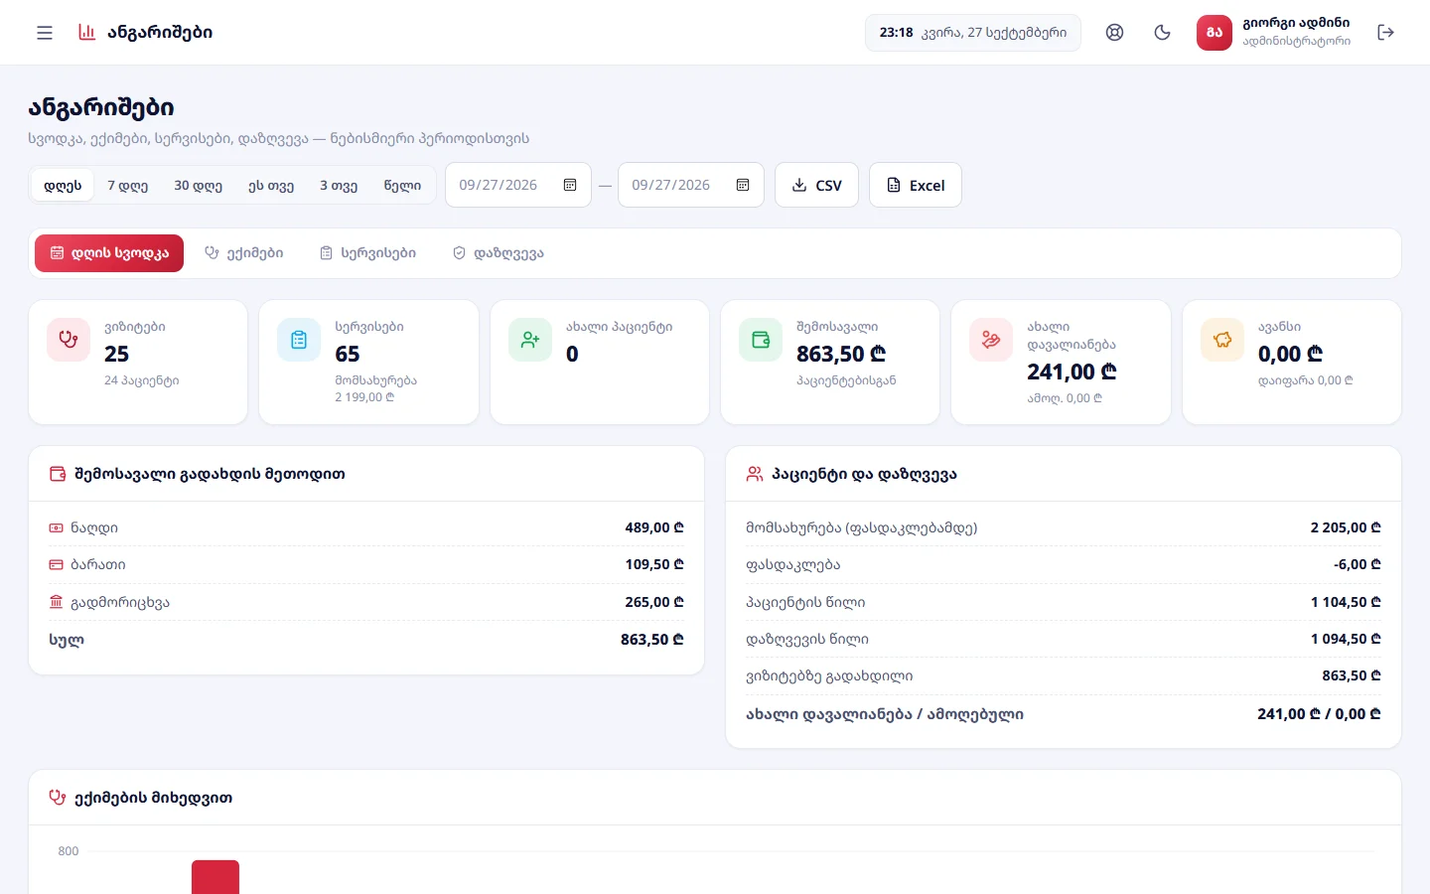Click the ავანსი piggy bank icon
Screen dimensions: 1430x894
1222,340
